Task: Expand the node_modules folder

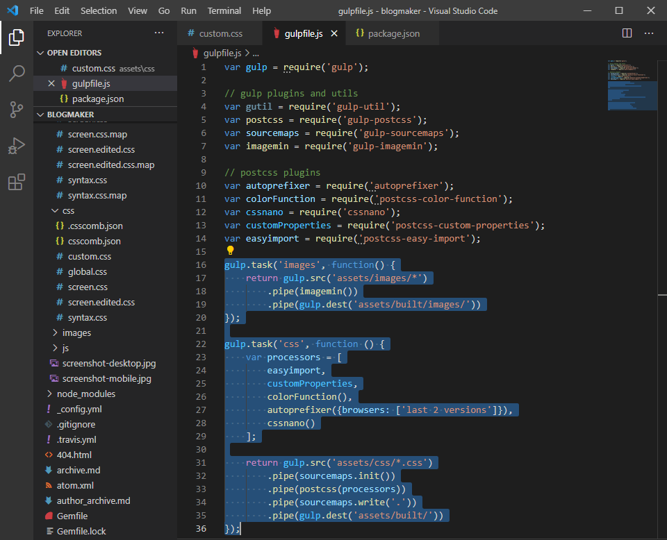Action: tap(49, 394)
